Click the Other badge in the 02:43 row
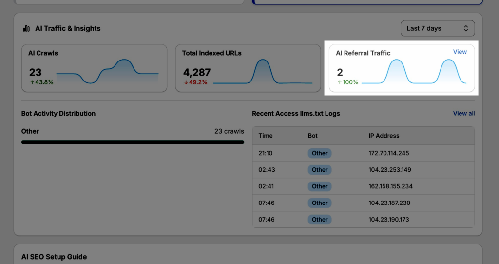The height and width of the screenshot is (264, 499). [320, 170]
